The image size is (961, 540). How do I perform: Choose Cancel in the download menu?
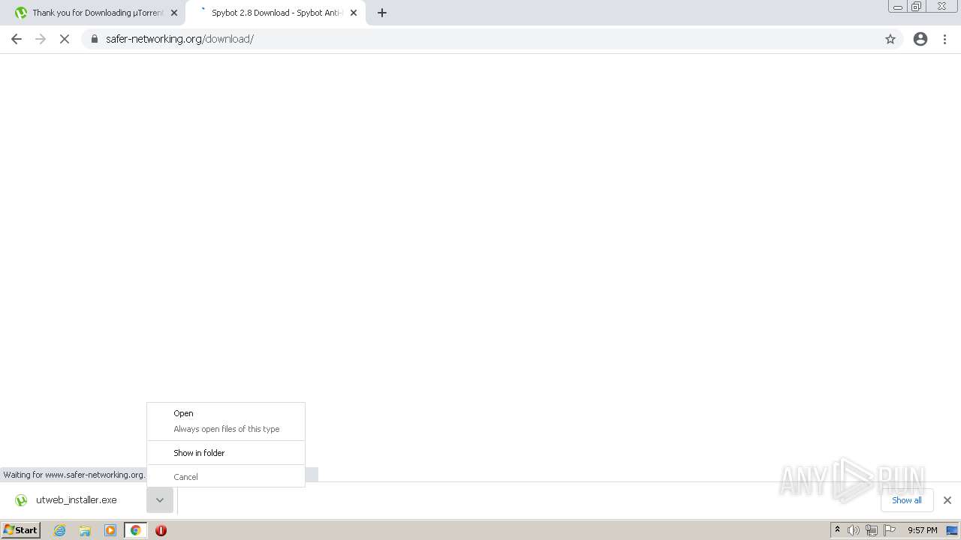pos(226,477)
